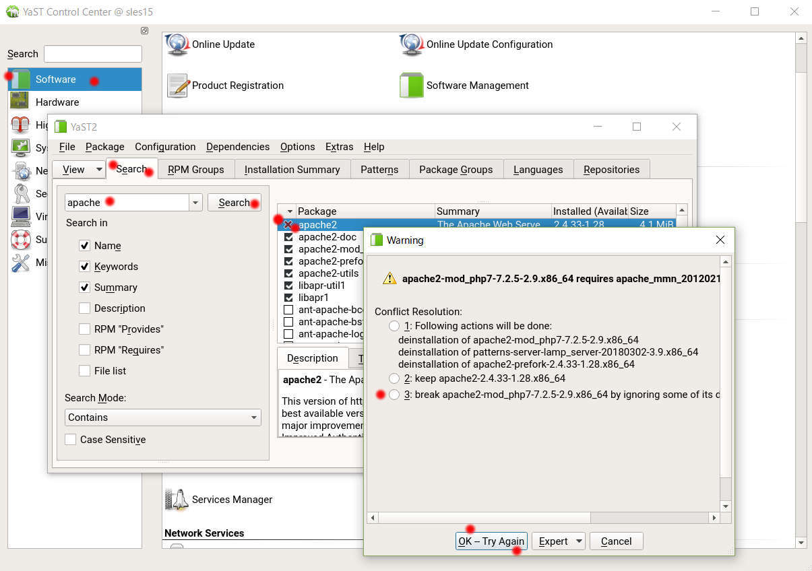This screenshot has height=571, width=812.
Task: Open the Package menu
Action: (x=104, y=147)
